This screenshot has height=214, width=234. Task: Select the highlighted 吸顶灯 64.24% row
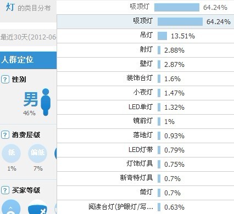pyautogui.click(x=146, y=21)
